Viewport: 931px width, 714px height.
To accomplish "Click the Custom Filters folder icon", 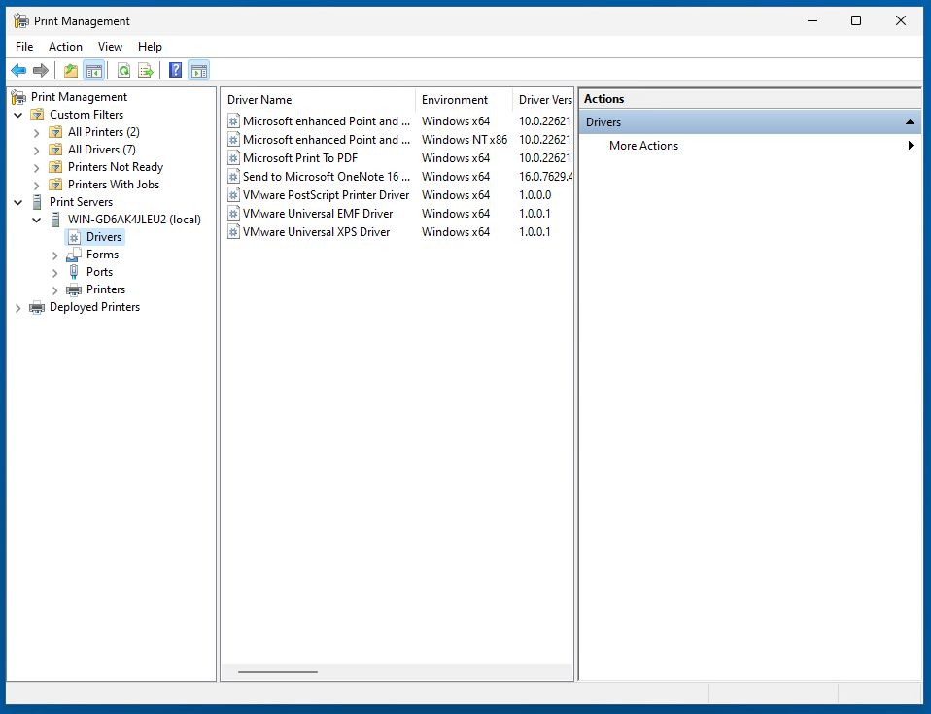I will 37,114.
